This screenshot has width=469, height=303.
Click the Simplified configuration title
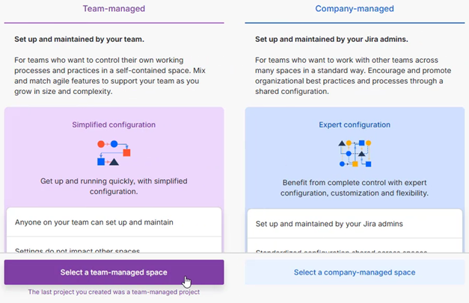click(x=114, y=125)
